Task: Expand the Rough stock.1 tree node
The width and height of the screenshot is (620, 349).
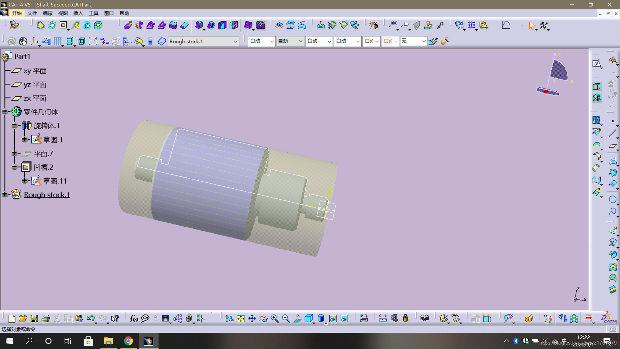Action: [5, 195]
